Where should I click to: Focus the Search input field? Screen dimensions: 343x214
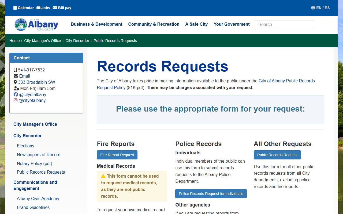click(284, 25)
